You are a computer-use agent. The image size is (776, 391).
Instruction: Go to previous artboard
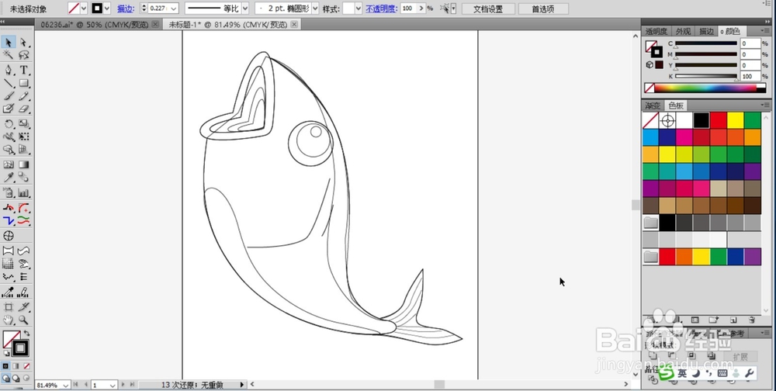(x=85, y=384)
